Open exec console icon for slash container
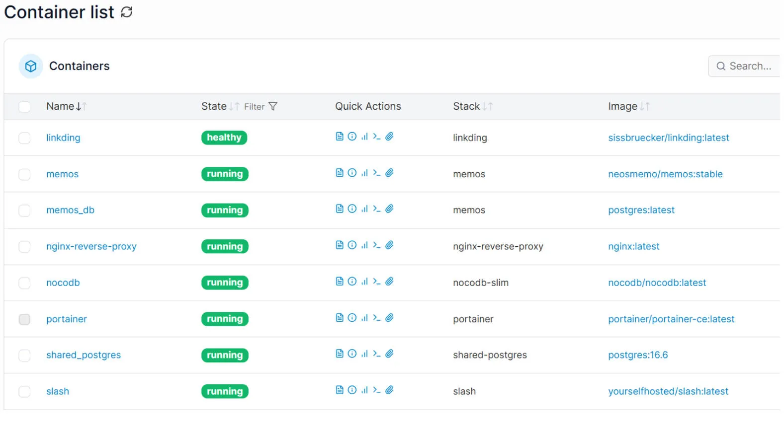 pos(377,390)
